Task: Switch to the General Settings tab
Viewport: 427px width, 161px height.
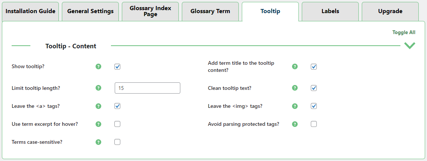Action: point(90,12)
